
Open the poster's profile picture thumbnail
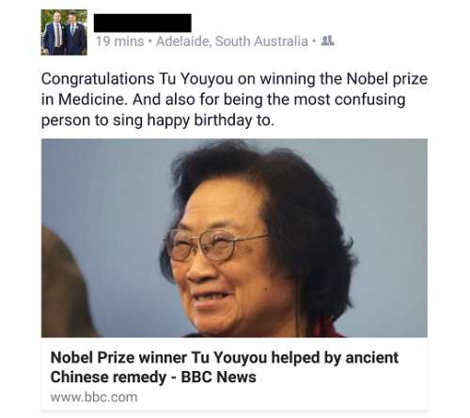pos(64,33)
